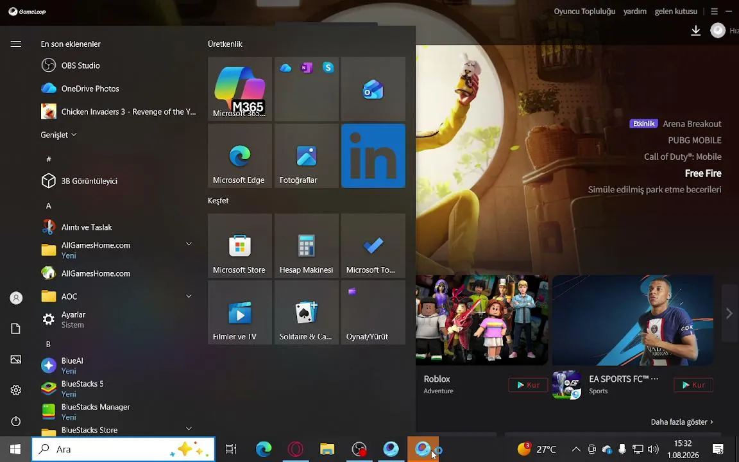The height and width of the screenshot is (462, 739).
Task: Select Call of Duty: Mobile banner entry
Action: point(683,157)
